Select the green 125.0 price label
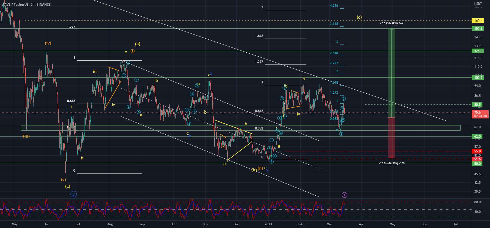The image size is (490, 228). (x=478, y=51)
